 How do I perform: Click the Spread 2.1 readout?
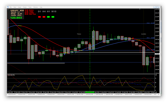point(15,12)
